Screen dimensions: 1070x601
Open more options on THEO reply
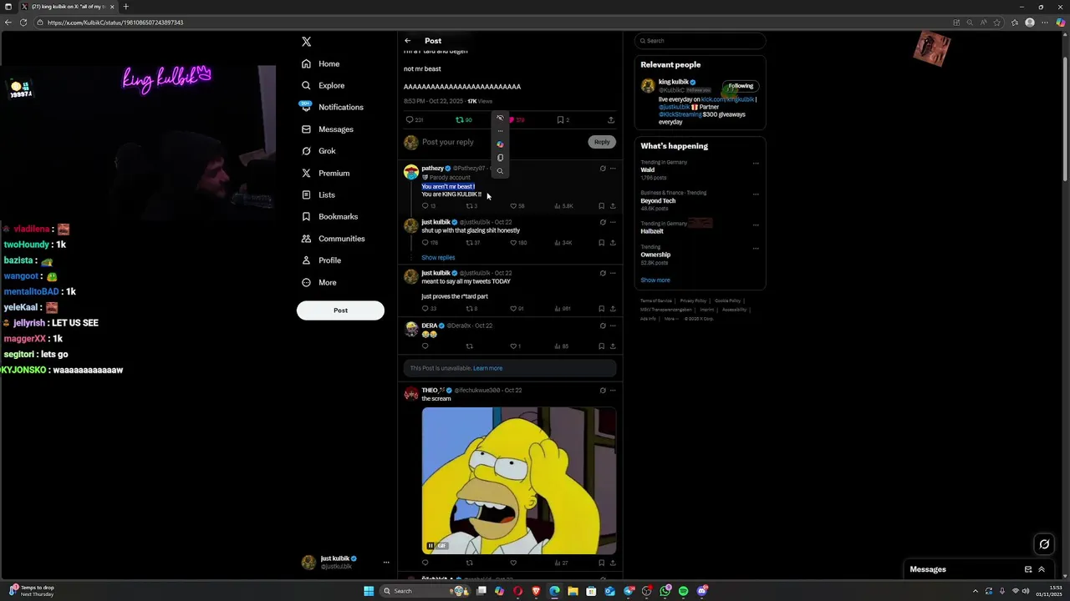pyautogui.click(x=613, y=390)
